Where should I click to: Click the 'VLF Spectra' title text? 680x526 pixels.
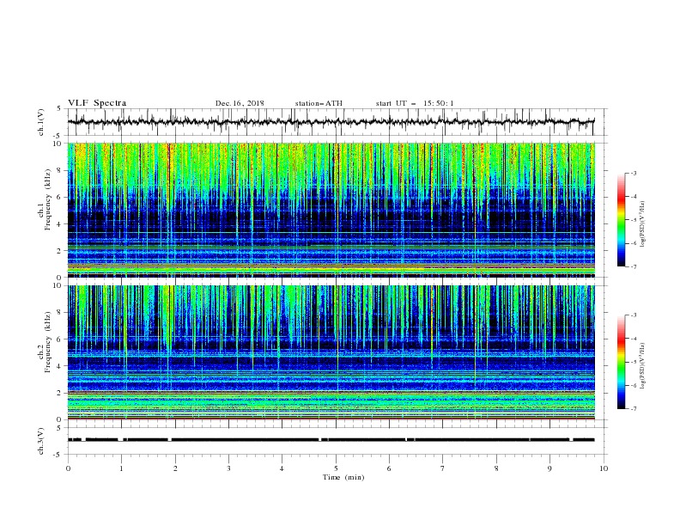point(97,103)
